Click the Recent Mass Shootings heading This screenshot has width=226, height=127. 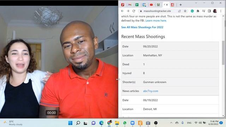[x=143, y=37]
